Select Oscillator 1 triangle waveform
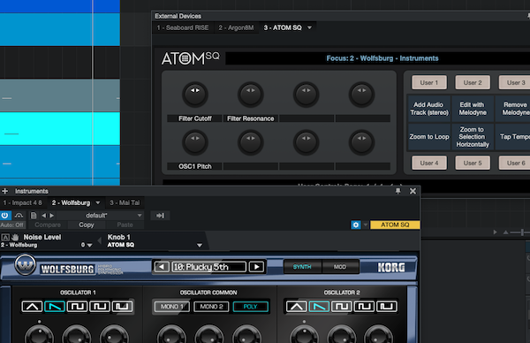This screenshot has height=343, width=530. (x=32, y=307)
